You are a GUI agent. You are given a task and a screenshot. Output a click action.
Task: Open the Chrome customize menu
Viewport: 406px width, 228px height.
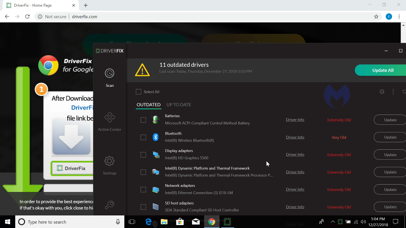(399, 16)
